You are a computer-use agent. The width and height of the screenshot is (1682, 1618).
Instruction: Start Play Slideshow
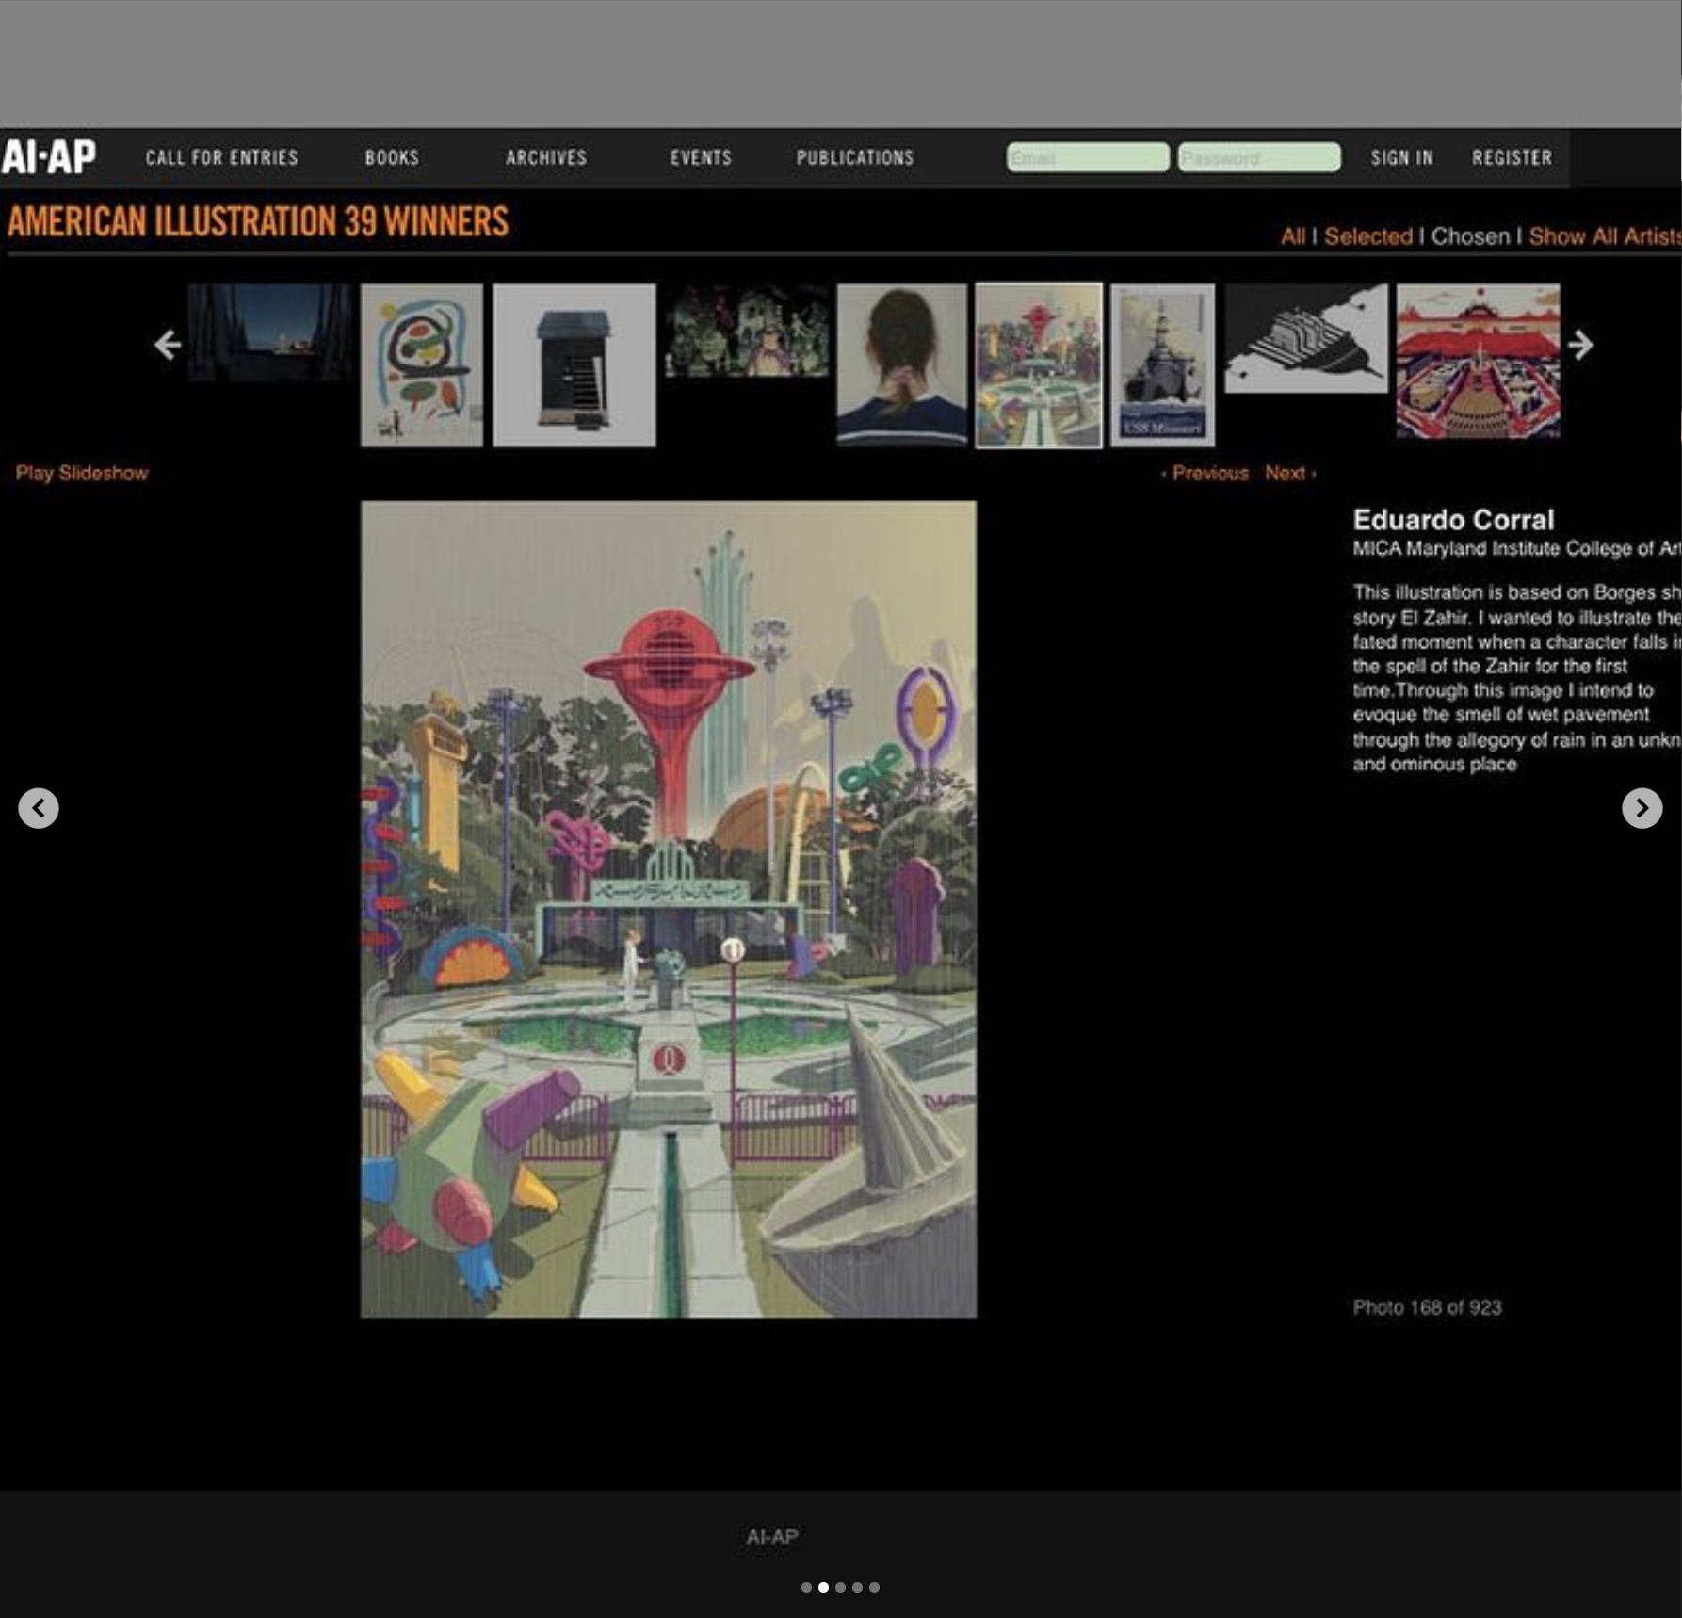pos(82,473)
